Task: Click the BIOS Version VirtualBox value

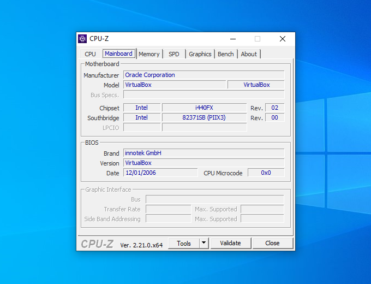Action: click(204, 163)
